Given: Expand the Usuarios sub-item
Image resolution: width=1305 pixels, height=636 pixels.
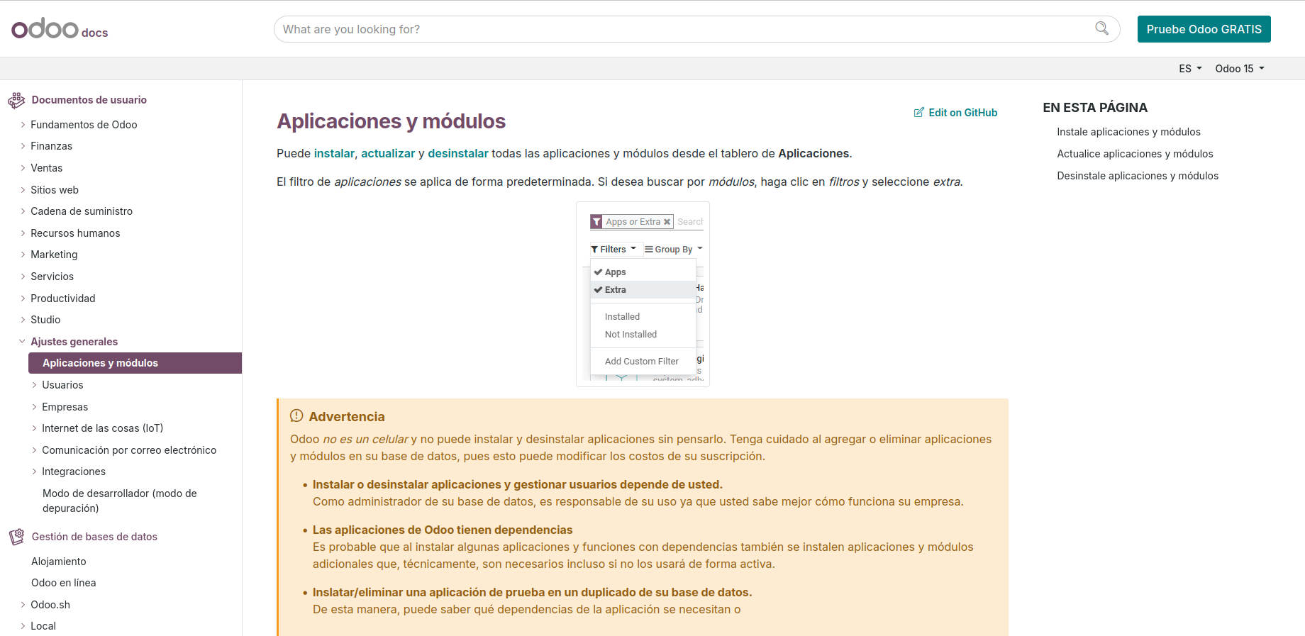Looking at the screenshot, I should pos(62,385).
